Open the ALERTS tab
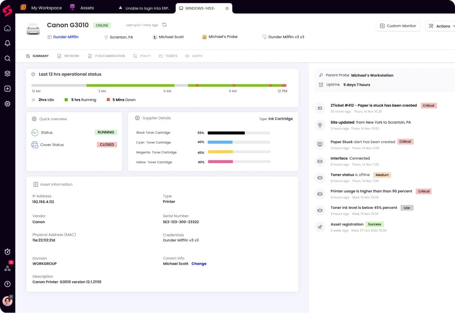The height and width of the screenshot is (313, 455). pos(194,56)
